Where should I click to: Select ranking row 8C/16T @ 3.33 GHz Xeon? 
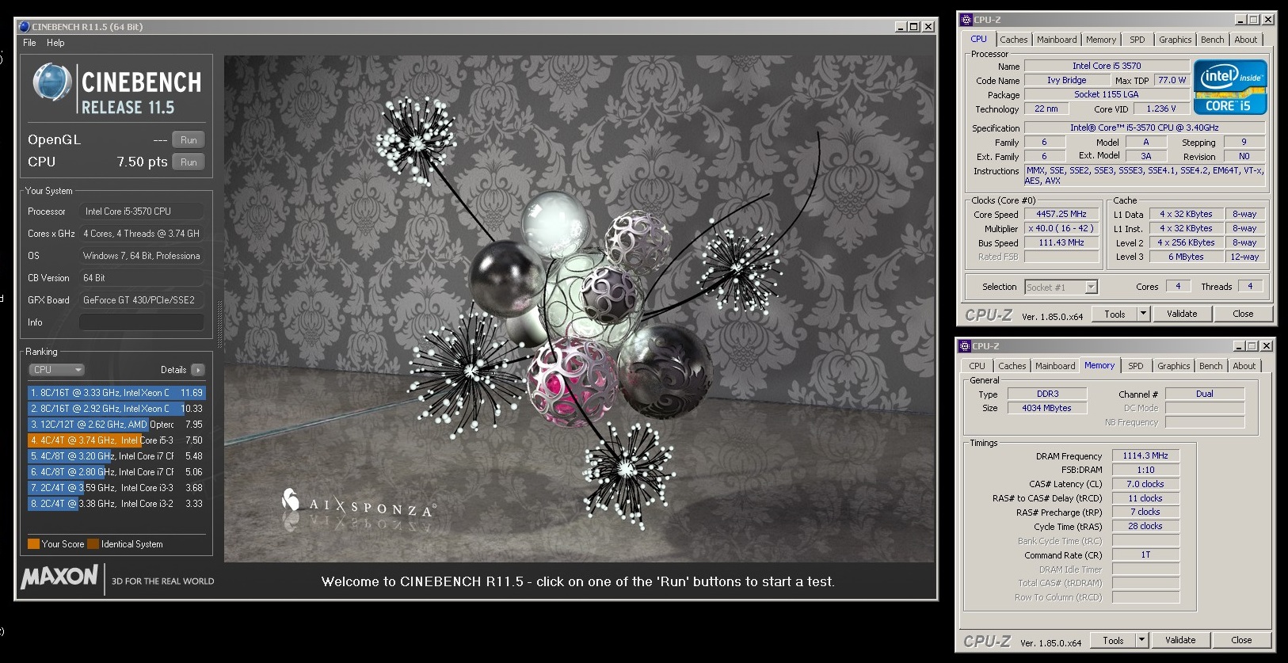116,393
